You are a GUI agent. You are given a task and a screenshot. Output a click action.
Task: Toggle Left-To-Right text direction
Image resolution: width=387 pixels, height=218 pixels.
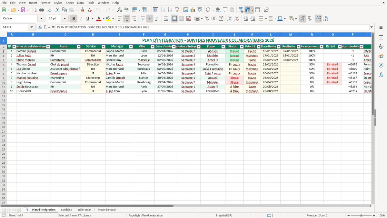(x=303, y=19)
